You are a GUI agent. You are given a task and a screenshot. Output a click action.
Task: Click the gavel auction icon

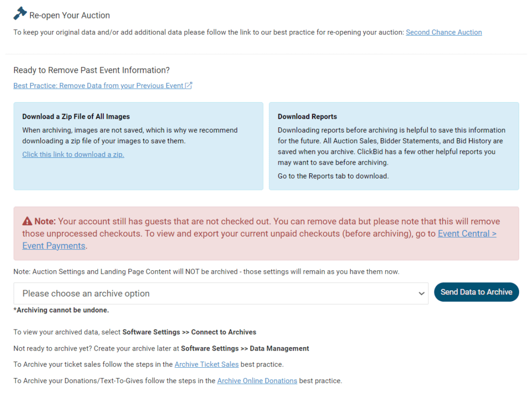click(x=20, y=13)
